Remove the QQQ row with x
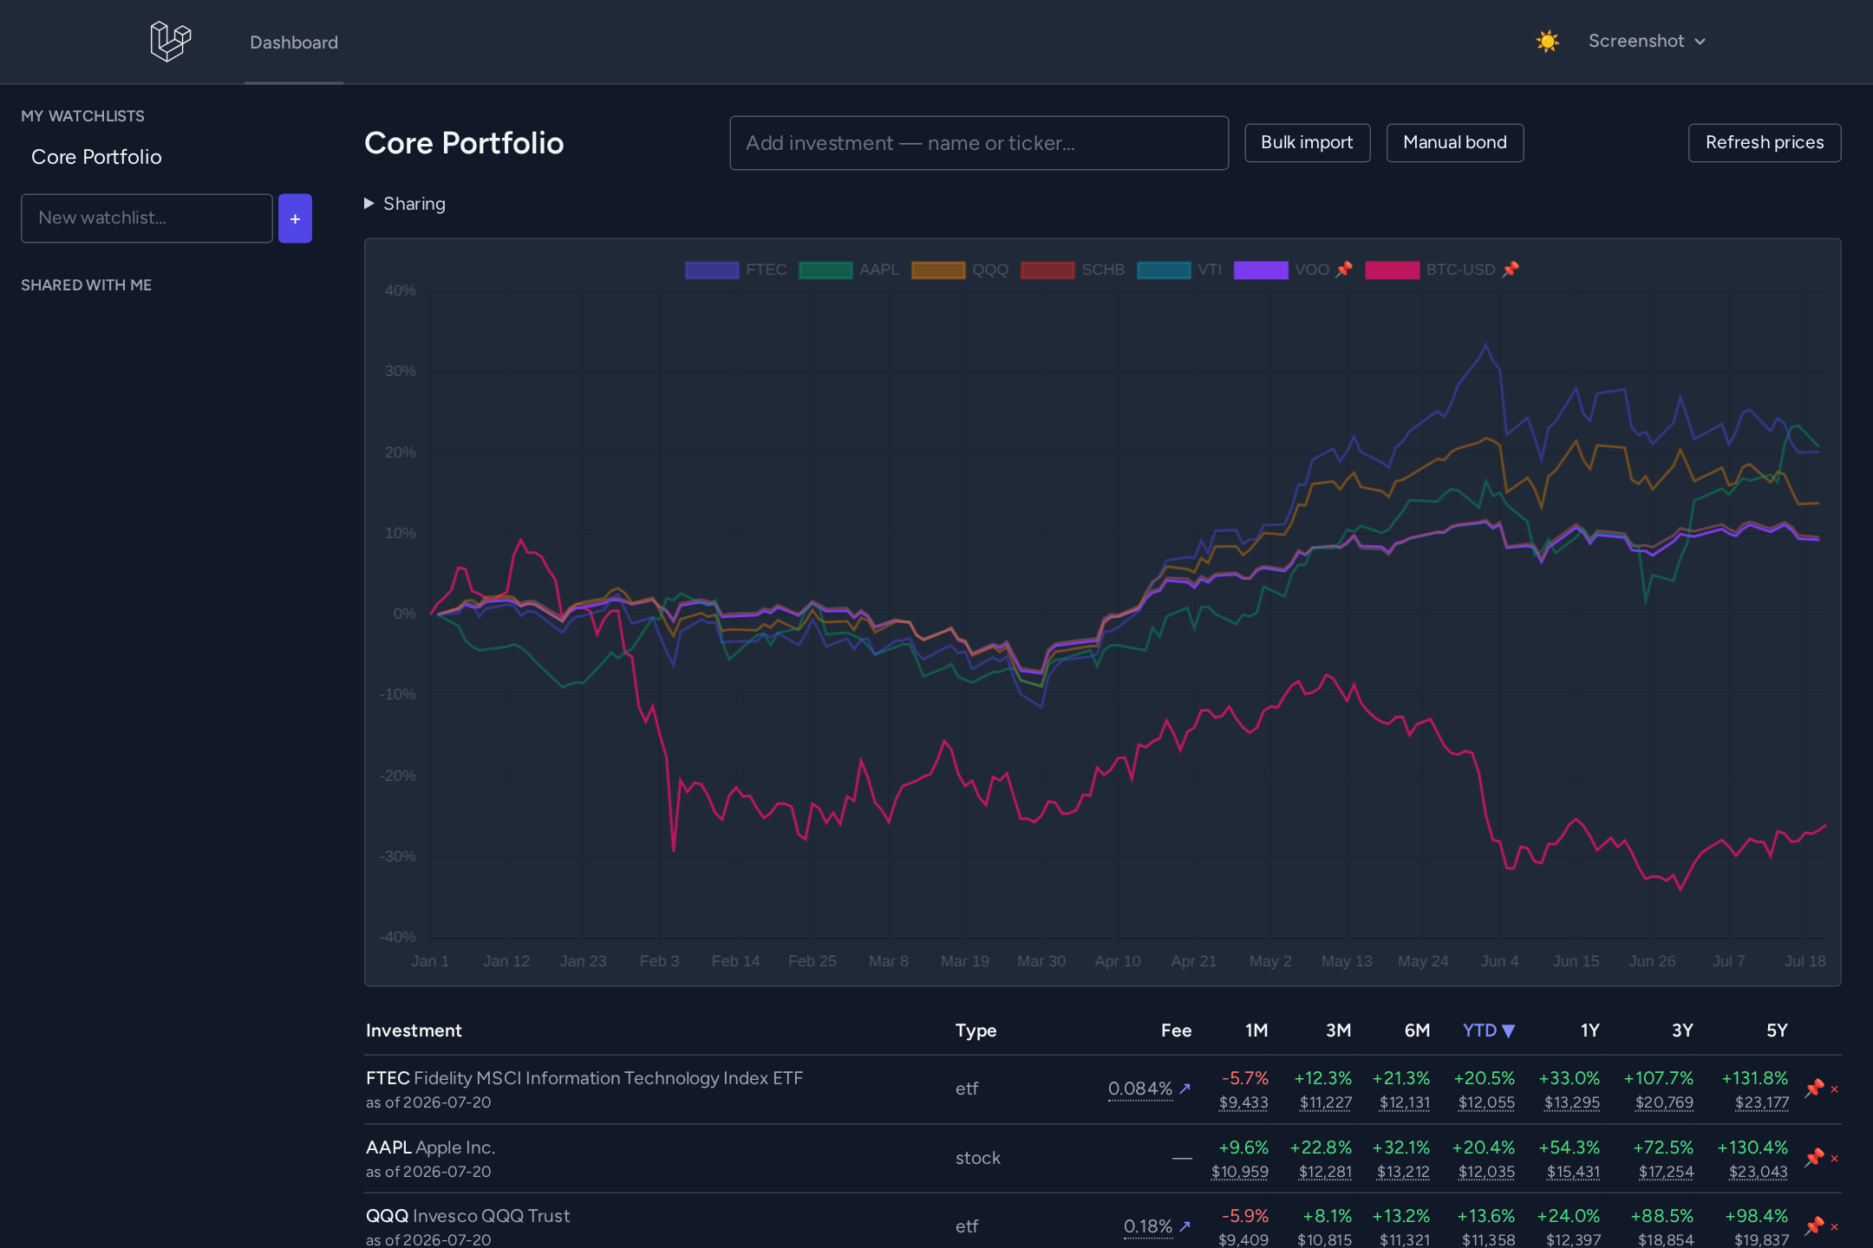The height and width of the screenshot is (1248, 1873). (x=1834, y=1227)
